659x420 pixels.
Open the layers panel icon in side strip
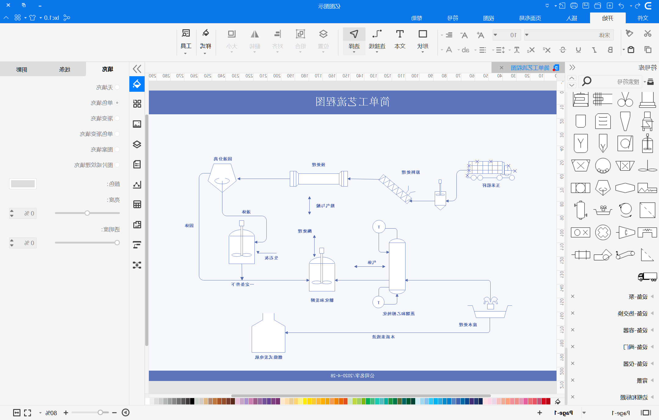pyautogui.click(x=137, y=144)
